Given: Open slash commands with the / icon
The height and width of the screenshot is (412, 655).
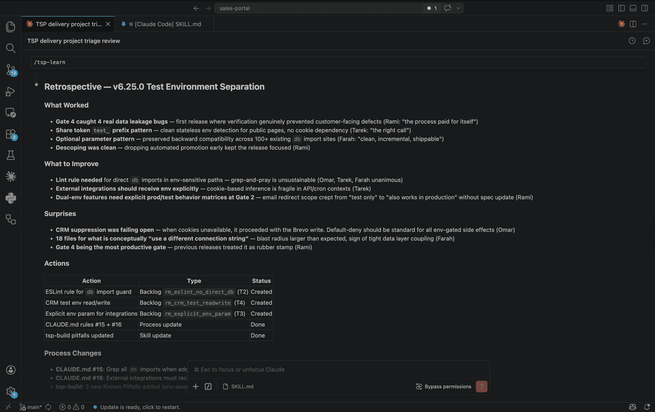Looking at the screenshot, I should pos(208,386).
